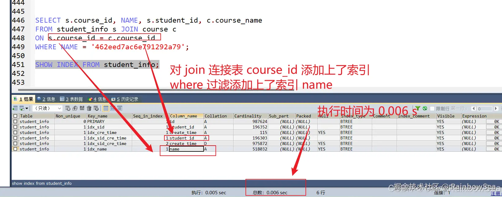Click the Visible column header

pos(449,116)
